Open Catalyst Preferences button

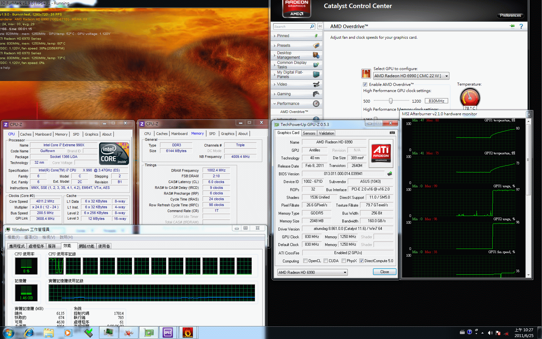click(510, 15)
